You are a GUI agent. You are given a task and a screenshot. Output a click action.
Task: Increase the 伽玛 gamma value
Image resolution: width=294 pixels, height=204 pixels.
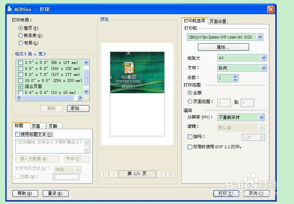(x=262, y=136)
